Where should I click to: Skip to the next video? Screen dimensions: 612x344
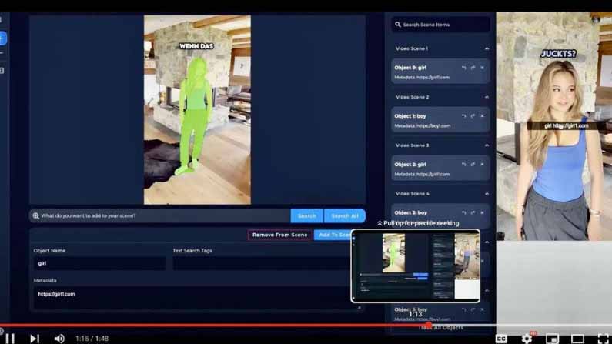tap(35, 338)
